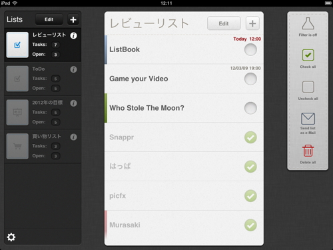Click the レビューリスト panel heading
The height and width of the screenshot is (250, 333).
point(149,23)
